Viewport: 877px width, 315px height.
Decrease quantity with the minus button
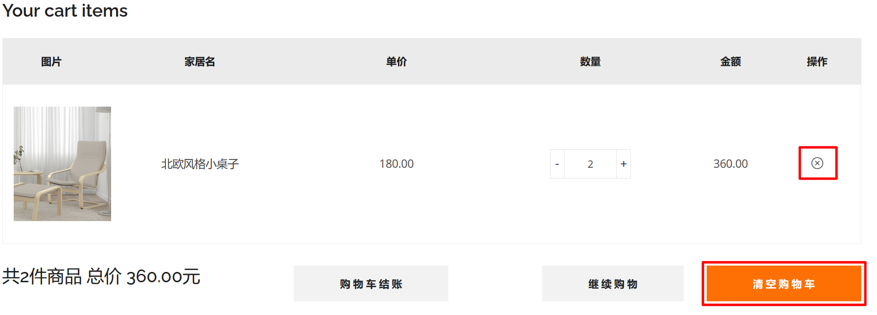557,164
